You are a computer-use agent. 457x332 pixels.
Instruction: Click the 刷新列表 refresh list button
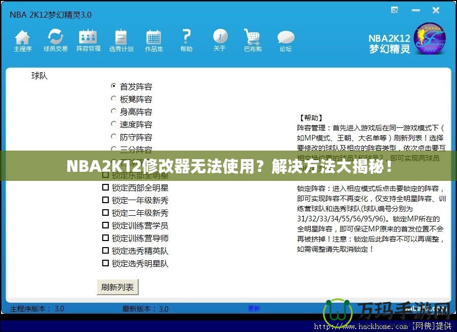click(x=117, y=287)
